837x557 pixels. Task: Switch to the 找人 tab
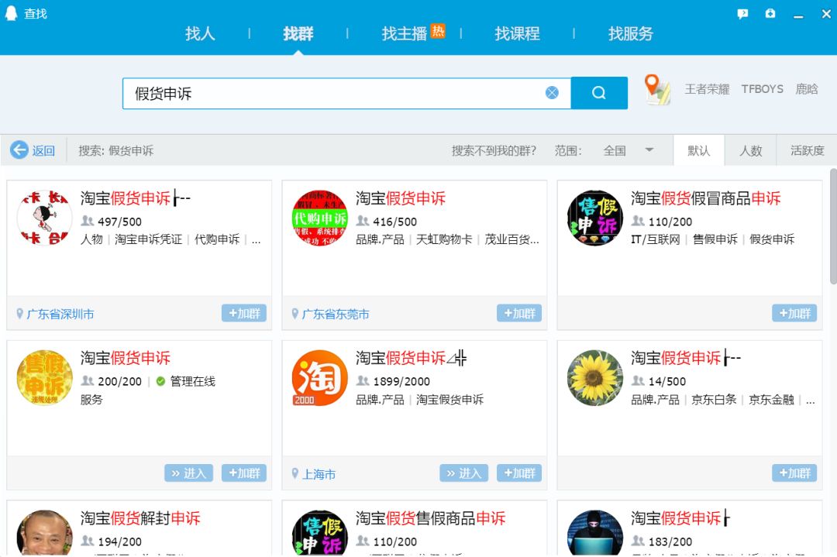[200, 33]
